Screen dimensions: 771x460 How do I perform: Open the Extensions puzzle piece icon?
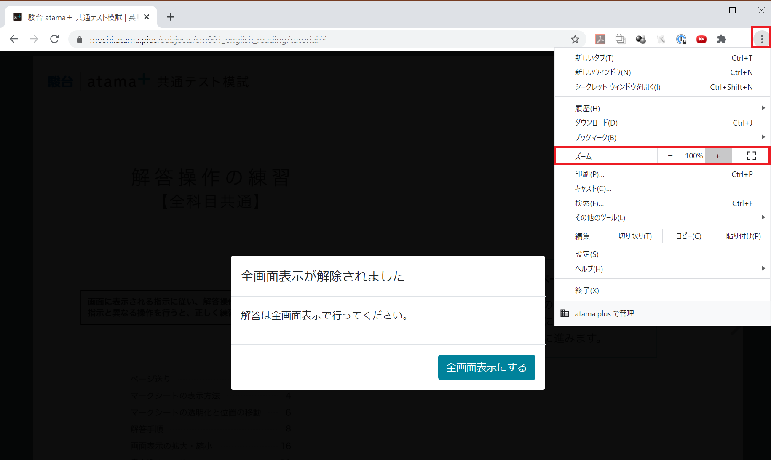point(722,39)
